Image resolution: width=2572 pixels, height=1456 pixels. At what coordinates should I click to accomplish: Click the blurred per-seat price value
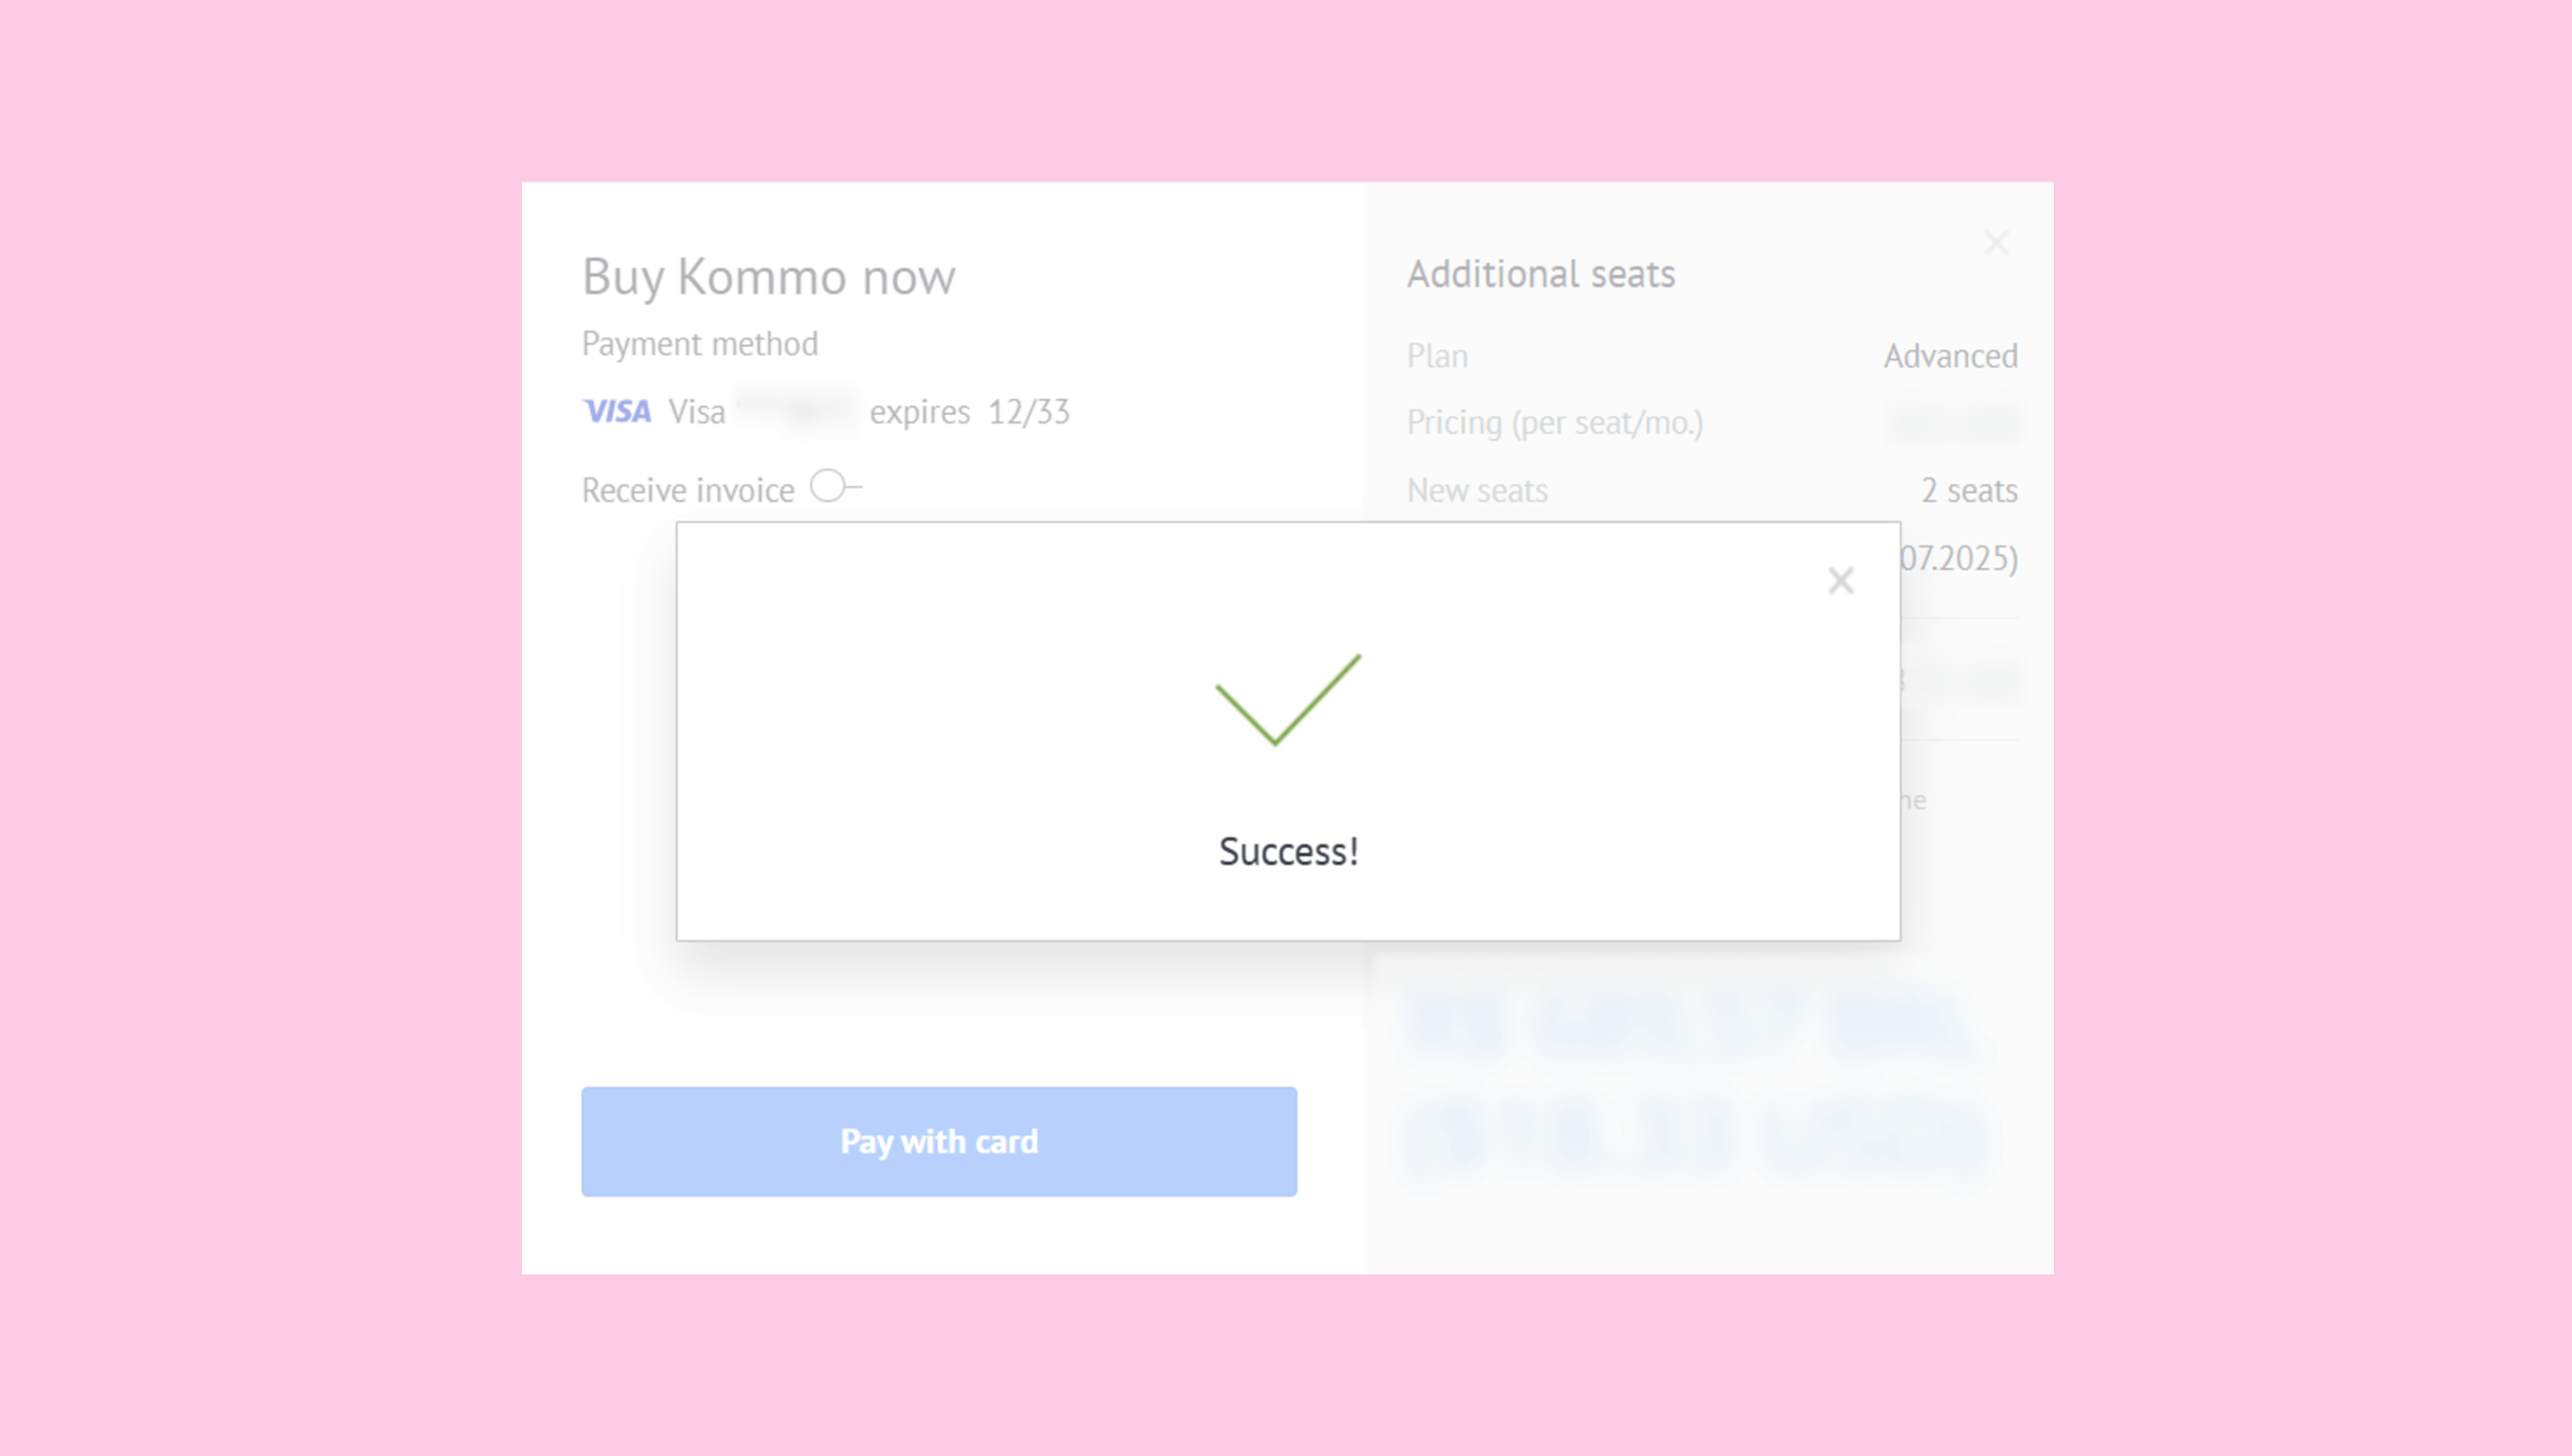[x=1952, y=422]
